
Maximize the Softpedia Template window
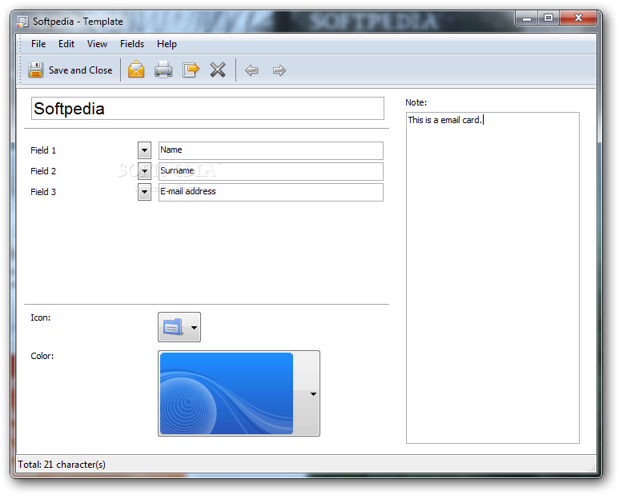(x=549, y=18)
